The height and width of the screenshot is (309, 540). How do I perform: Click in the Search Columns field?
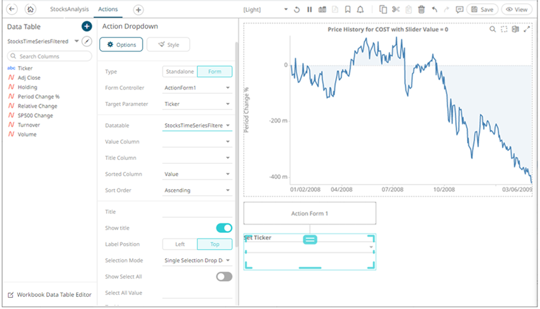coord(51,56)
